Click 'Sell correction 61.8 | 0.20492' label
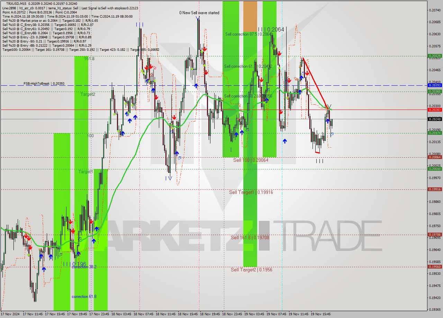 (x=248, y=66)
